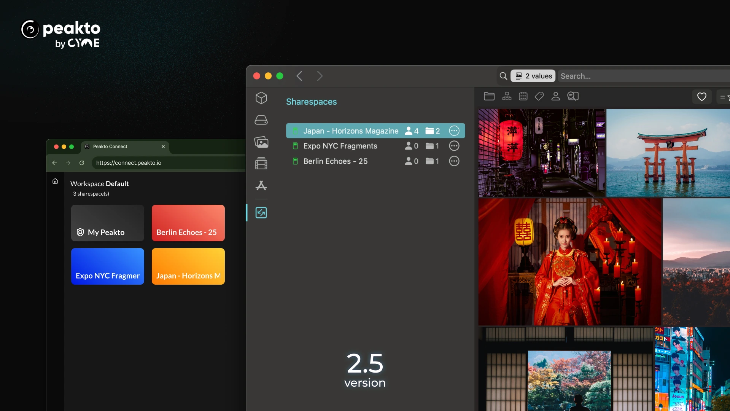Select the people view toolbar icon

coord(555,97)
